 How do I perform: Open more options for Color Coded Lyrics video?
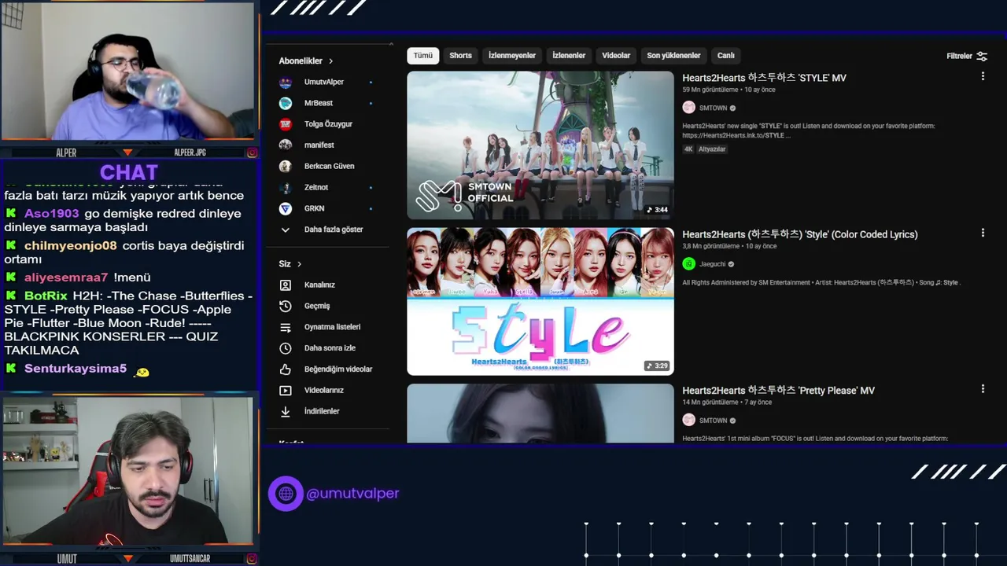click(x=983, y=233)
